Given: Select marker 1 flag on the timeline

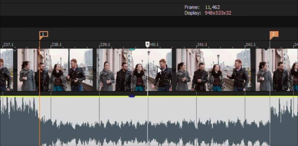Looking at the screenshot, I should point(44,35).
